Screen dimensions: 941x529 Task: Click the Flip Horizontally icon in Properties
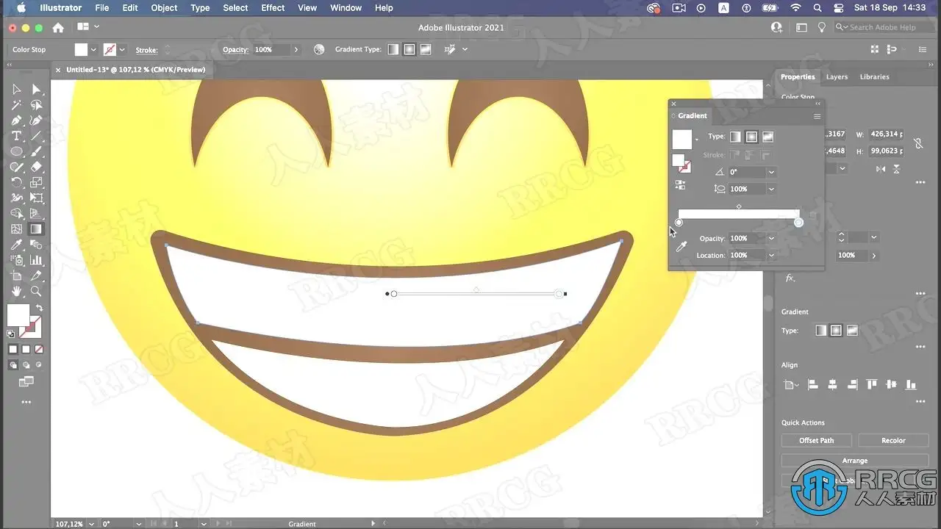(x=881, y=169)
